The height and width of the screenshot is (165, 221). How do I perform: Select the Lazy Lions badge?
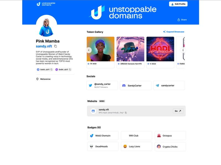click(x=136, y=147)
